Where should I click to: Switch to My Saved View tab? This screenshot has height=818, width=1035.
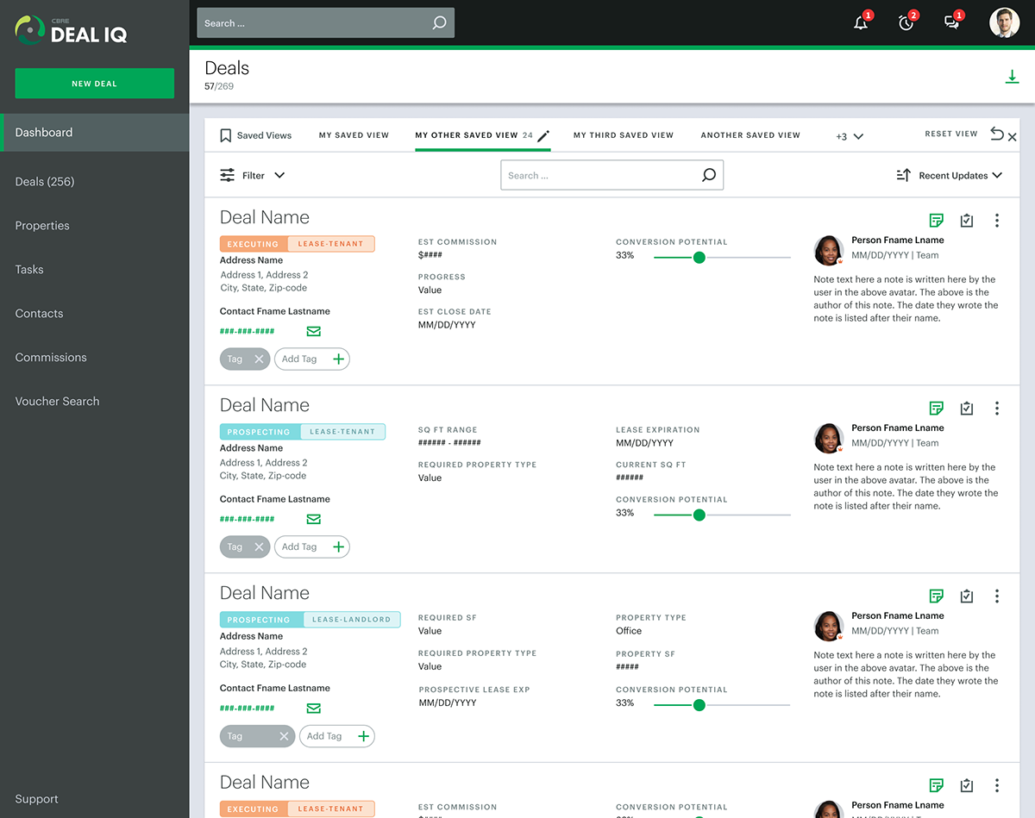click(354, 135)
